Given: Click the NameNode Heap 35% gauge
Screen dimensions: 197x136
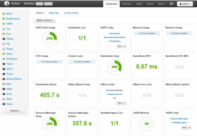Looking at the screenshot, I should pos(114,67).
